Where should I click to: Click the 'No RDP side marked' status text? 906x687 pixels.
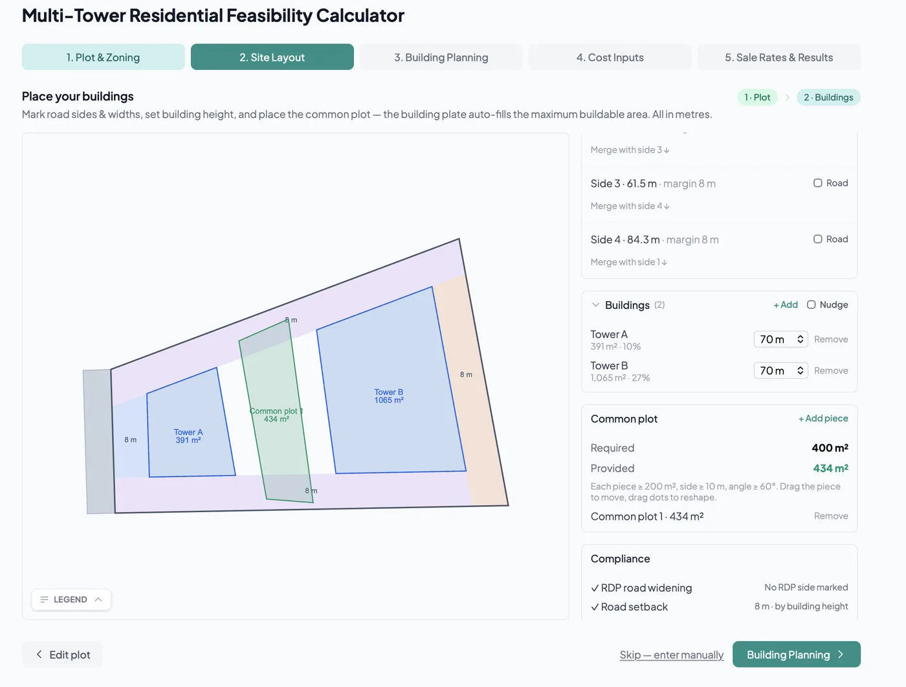click(806, 587)
